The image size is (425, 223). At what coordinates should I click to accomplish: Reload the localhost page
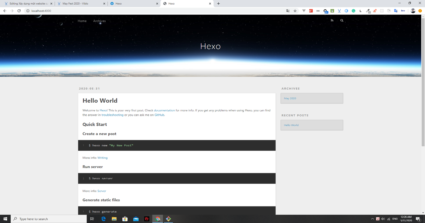coord(19,11)
